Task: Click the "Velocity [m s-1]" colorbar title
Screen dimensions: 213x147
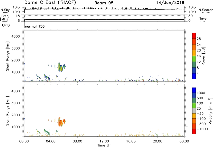Action: tap(210, 111)
